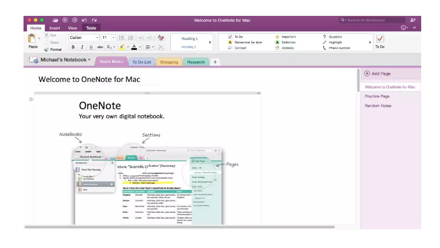Open font color dropdown arrow
The width and height of the screenshot is (440, 248).
point(140,47)
